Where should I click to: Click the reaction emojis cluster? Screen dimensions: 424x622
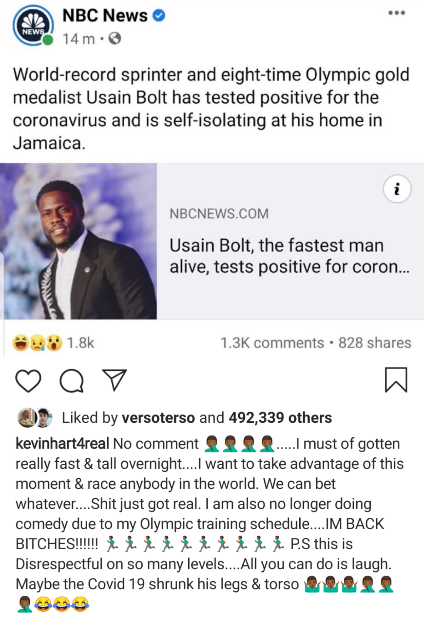coord(37,343)
